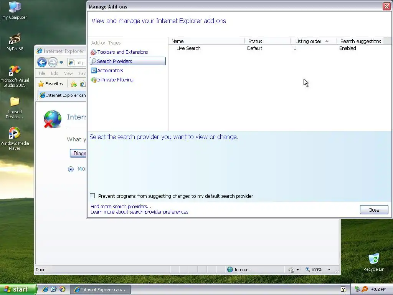Open Edit menu in Internet Explorer
The image size is (393, 295).
pyautogui.click(x=54, y=73)
